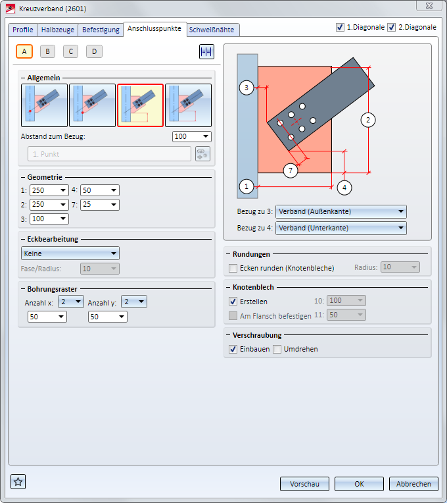447x503 pixels.
Task: Click the Vorschau button
Action: (304, 484)
